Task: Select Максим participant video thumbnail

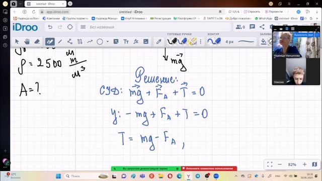Action: tap(296, 71)
